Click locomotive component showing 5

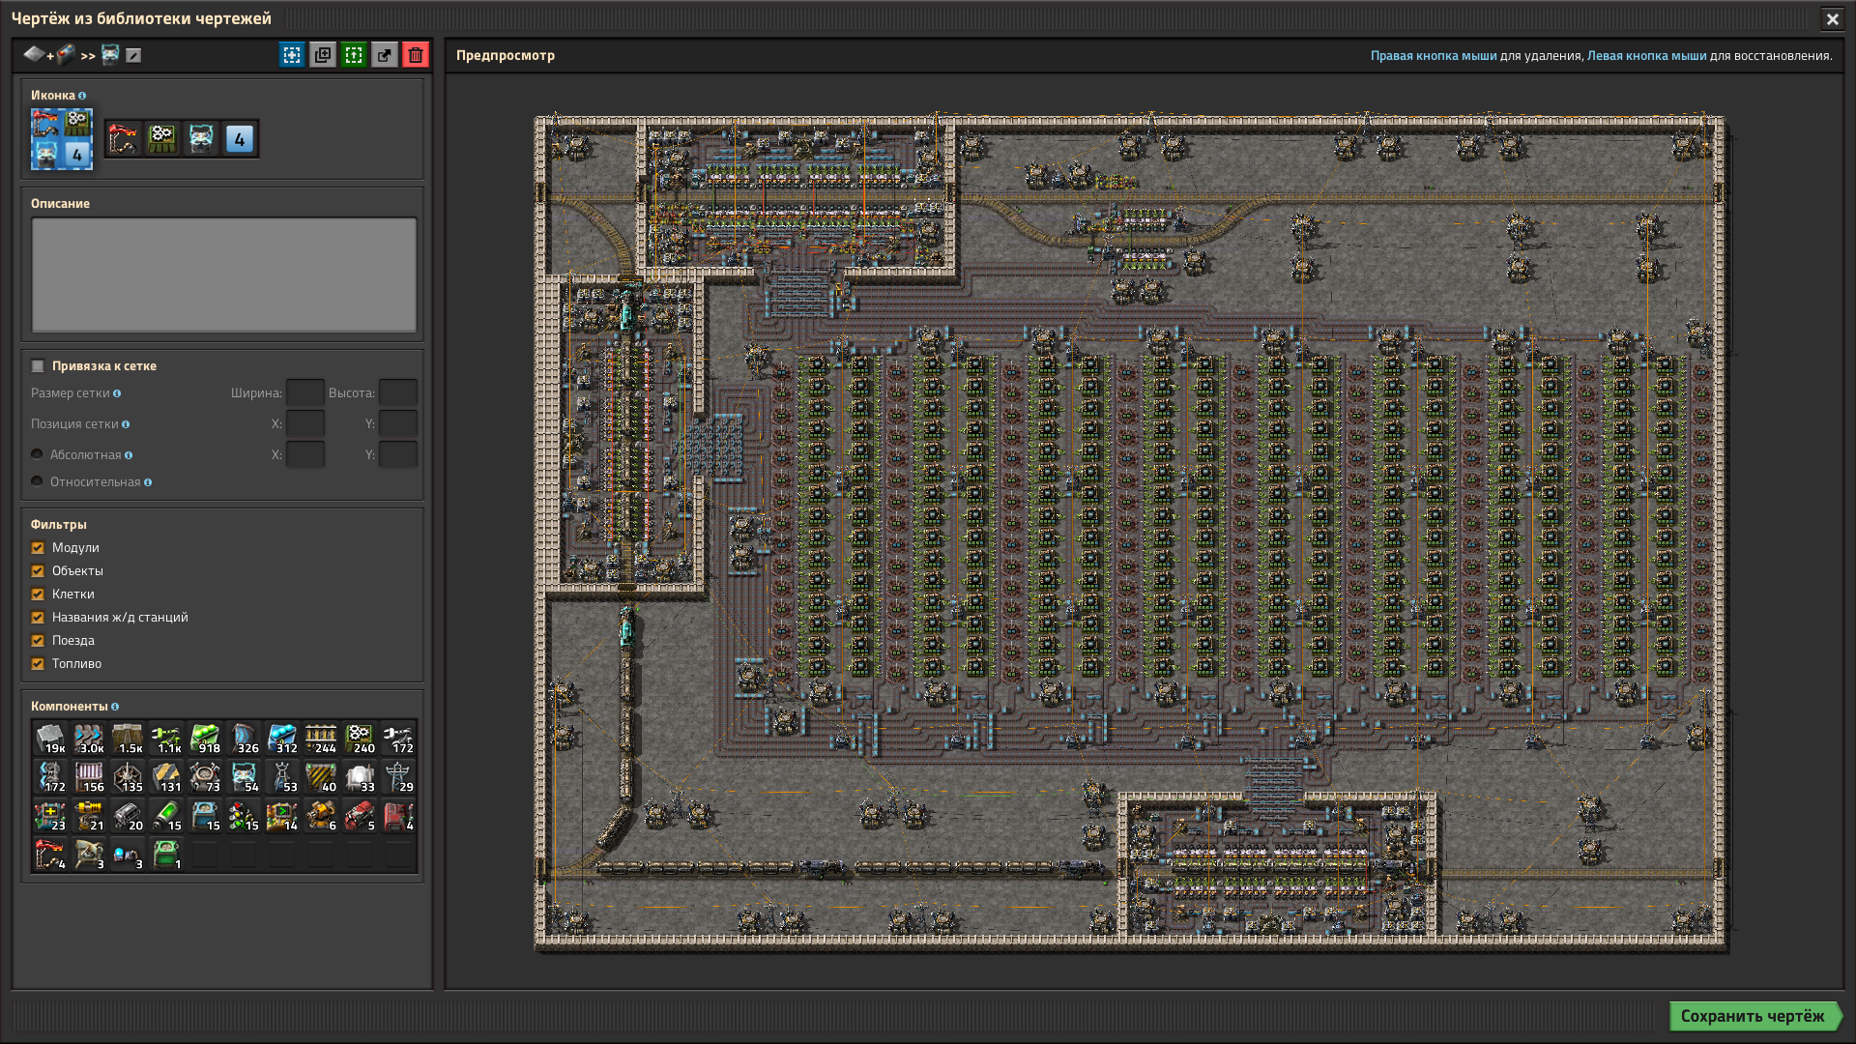360,816
